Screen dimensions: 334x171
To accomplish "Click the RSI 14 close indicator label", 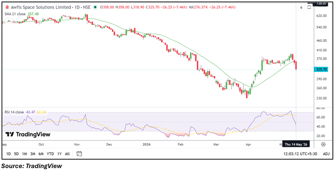I will pos(14,112).
